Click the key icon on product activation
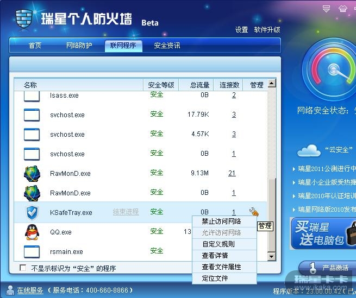Screen dimensions: 356x298 [313, 268]
